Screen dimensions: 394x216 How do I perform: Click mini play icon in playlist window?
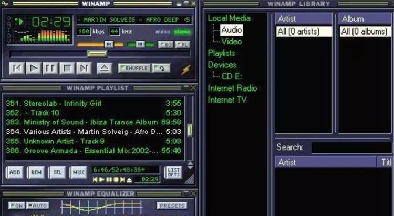(102, 180)
